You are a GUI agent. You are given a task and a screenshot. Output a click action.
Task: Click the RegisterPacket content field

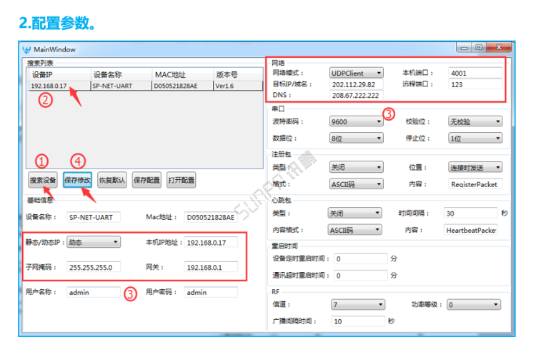pyautogui.click(x=475, y=184)
